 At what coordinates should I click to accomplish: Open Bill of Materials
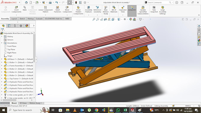pos(114,9)
